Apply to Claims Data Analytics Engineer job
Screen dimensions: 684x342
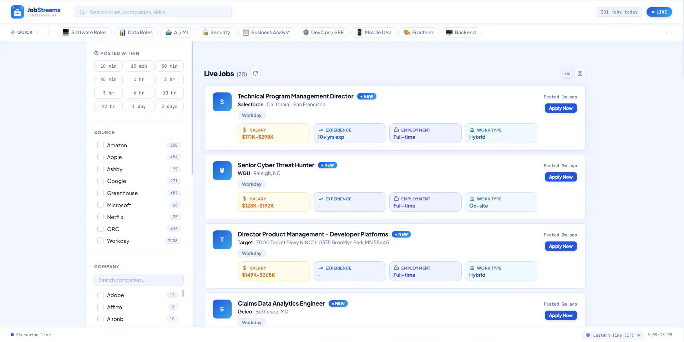click(x=561, y=315)
